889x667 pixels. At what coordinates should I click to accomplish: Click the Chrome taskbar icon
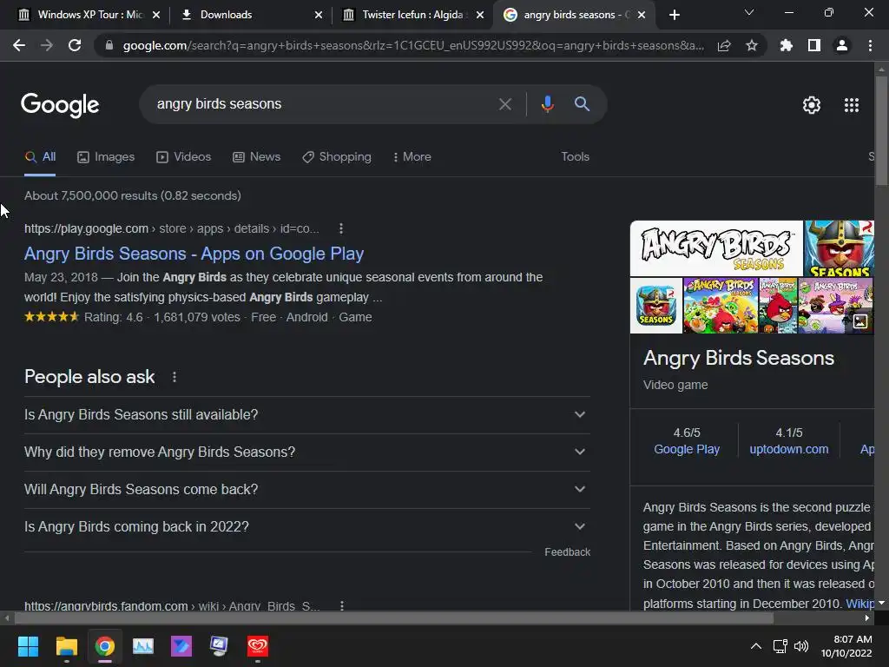tap(104, 646)
